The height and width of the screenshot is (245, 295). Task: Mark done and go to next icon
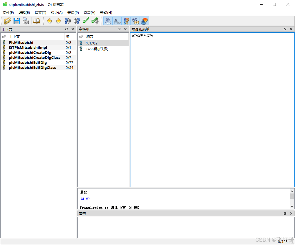click(x=95, y=21)
